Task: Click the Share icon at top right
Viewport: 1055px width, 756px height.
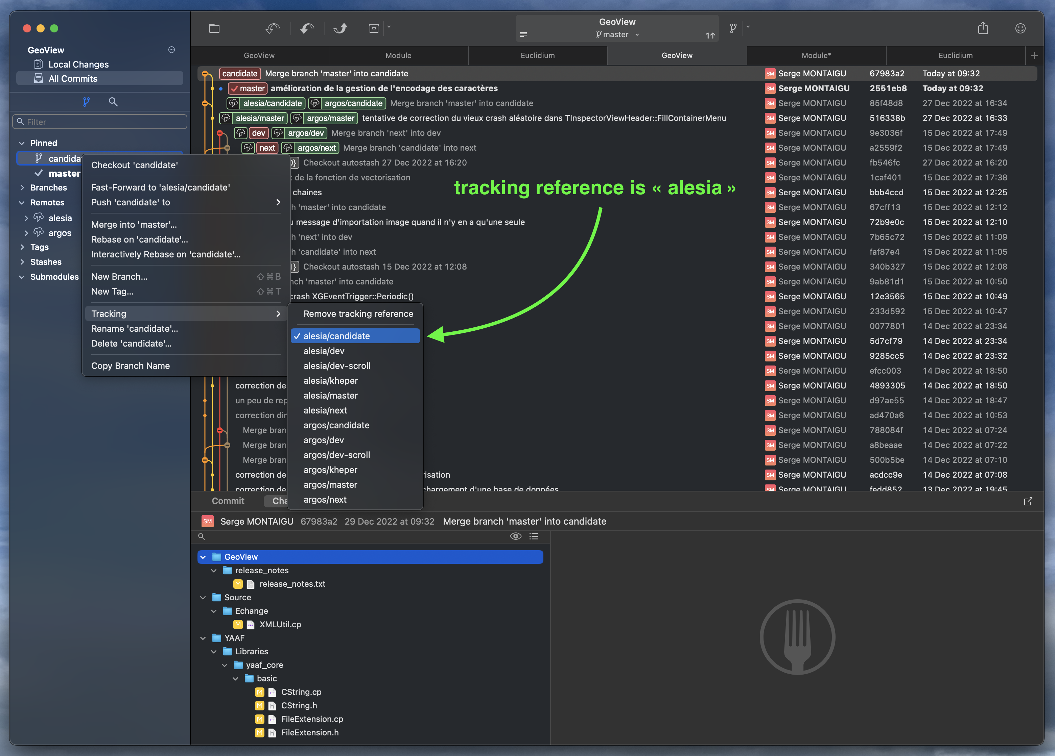Action: point(983,28)
